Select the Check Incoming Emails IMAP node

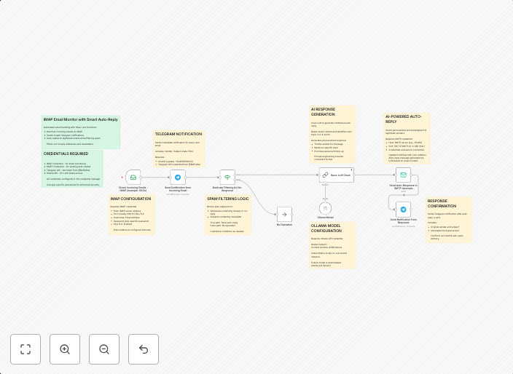pos(133,178)
